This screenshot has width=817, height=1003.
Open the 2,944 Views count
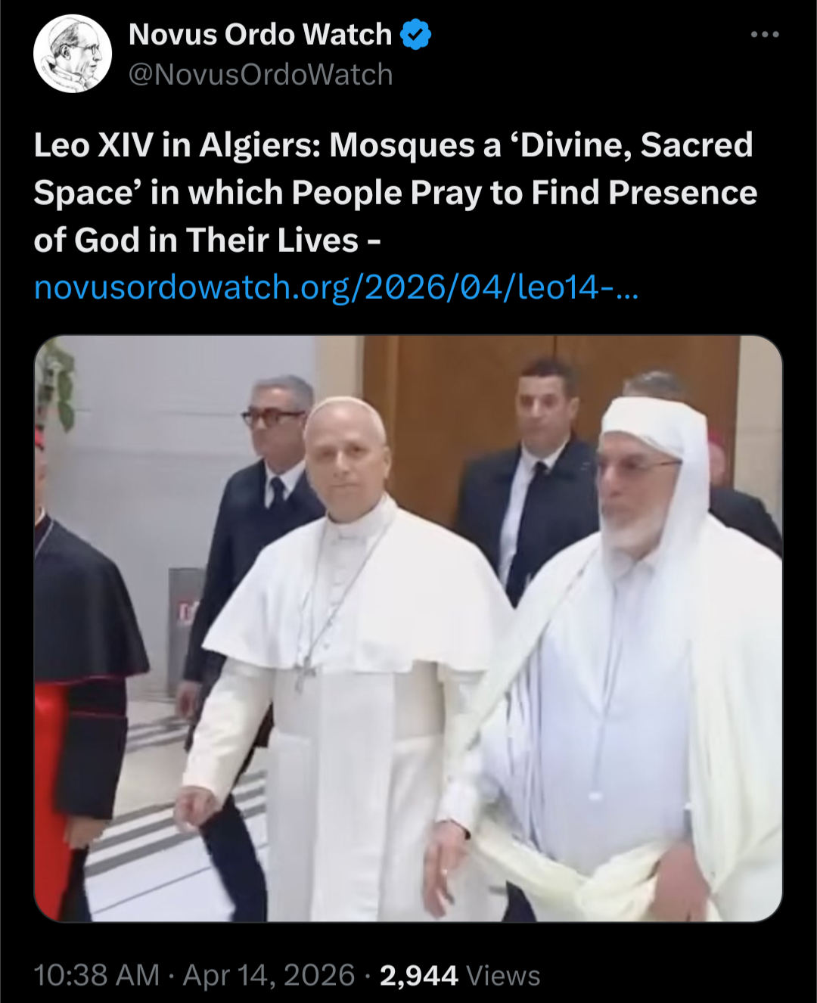click(x=460, y=975)
